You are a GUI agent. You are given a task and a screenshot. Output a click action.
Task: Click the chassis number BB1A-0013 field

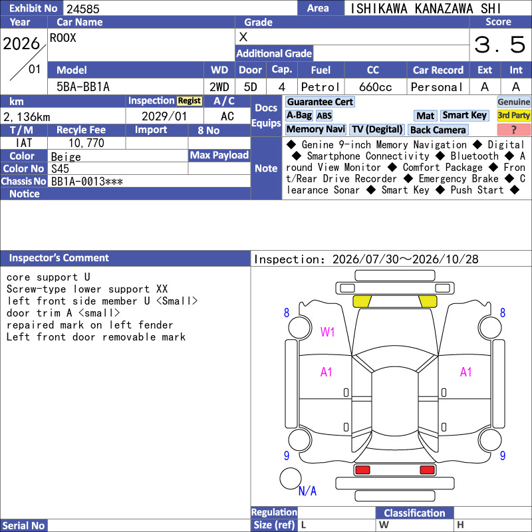point(149,182)
